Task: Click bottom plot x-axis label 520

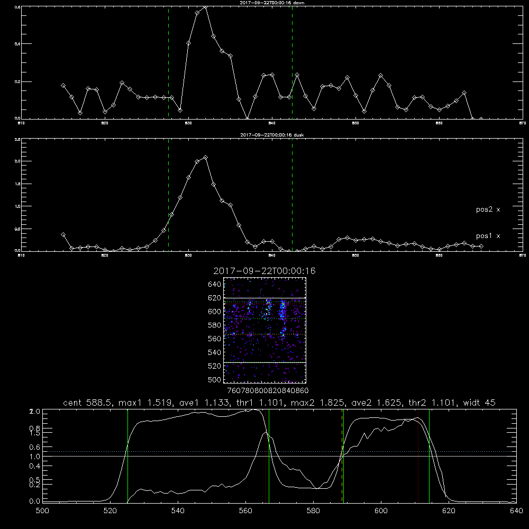Action: click(110, 511)
